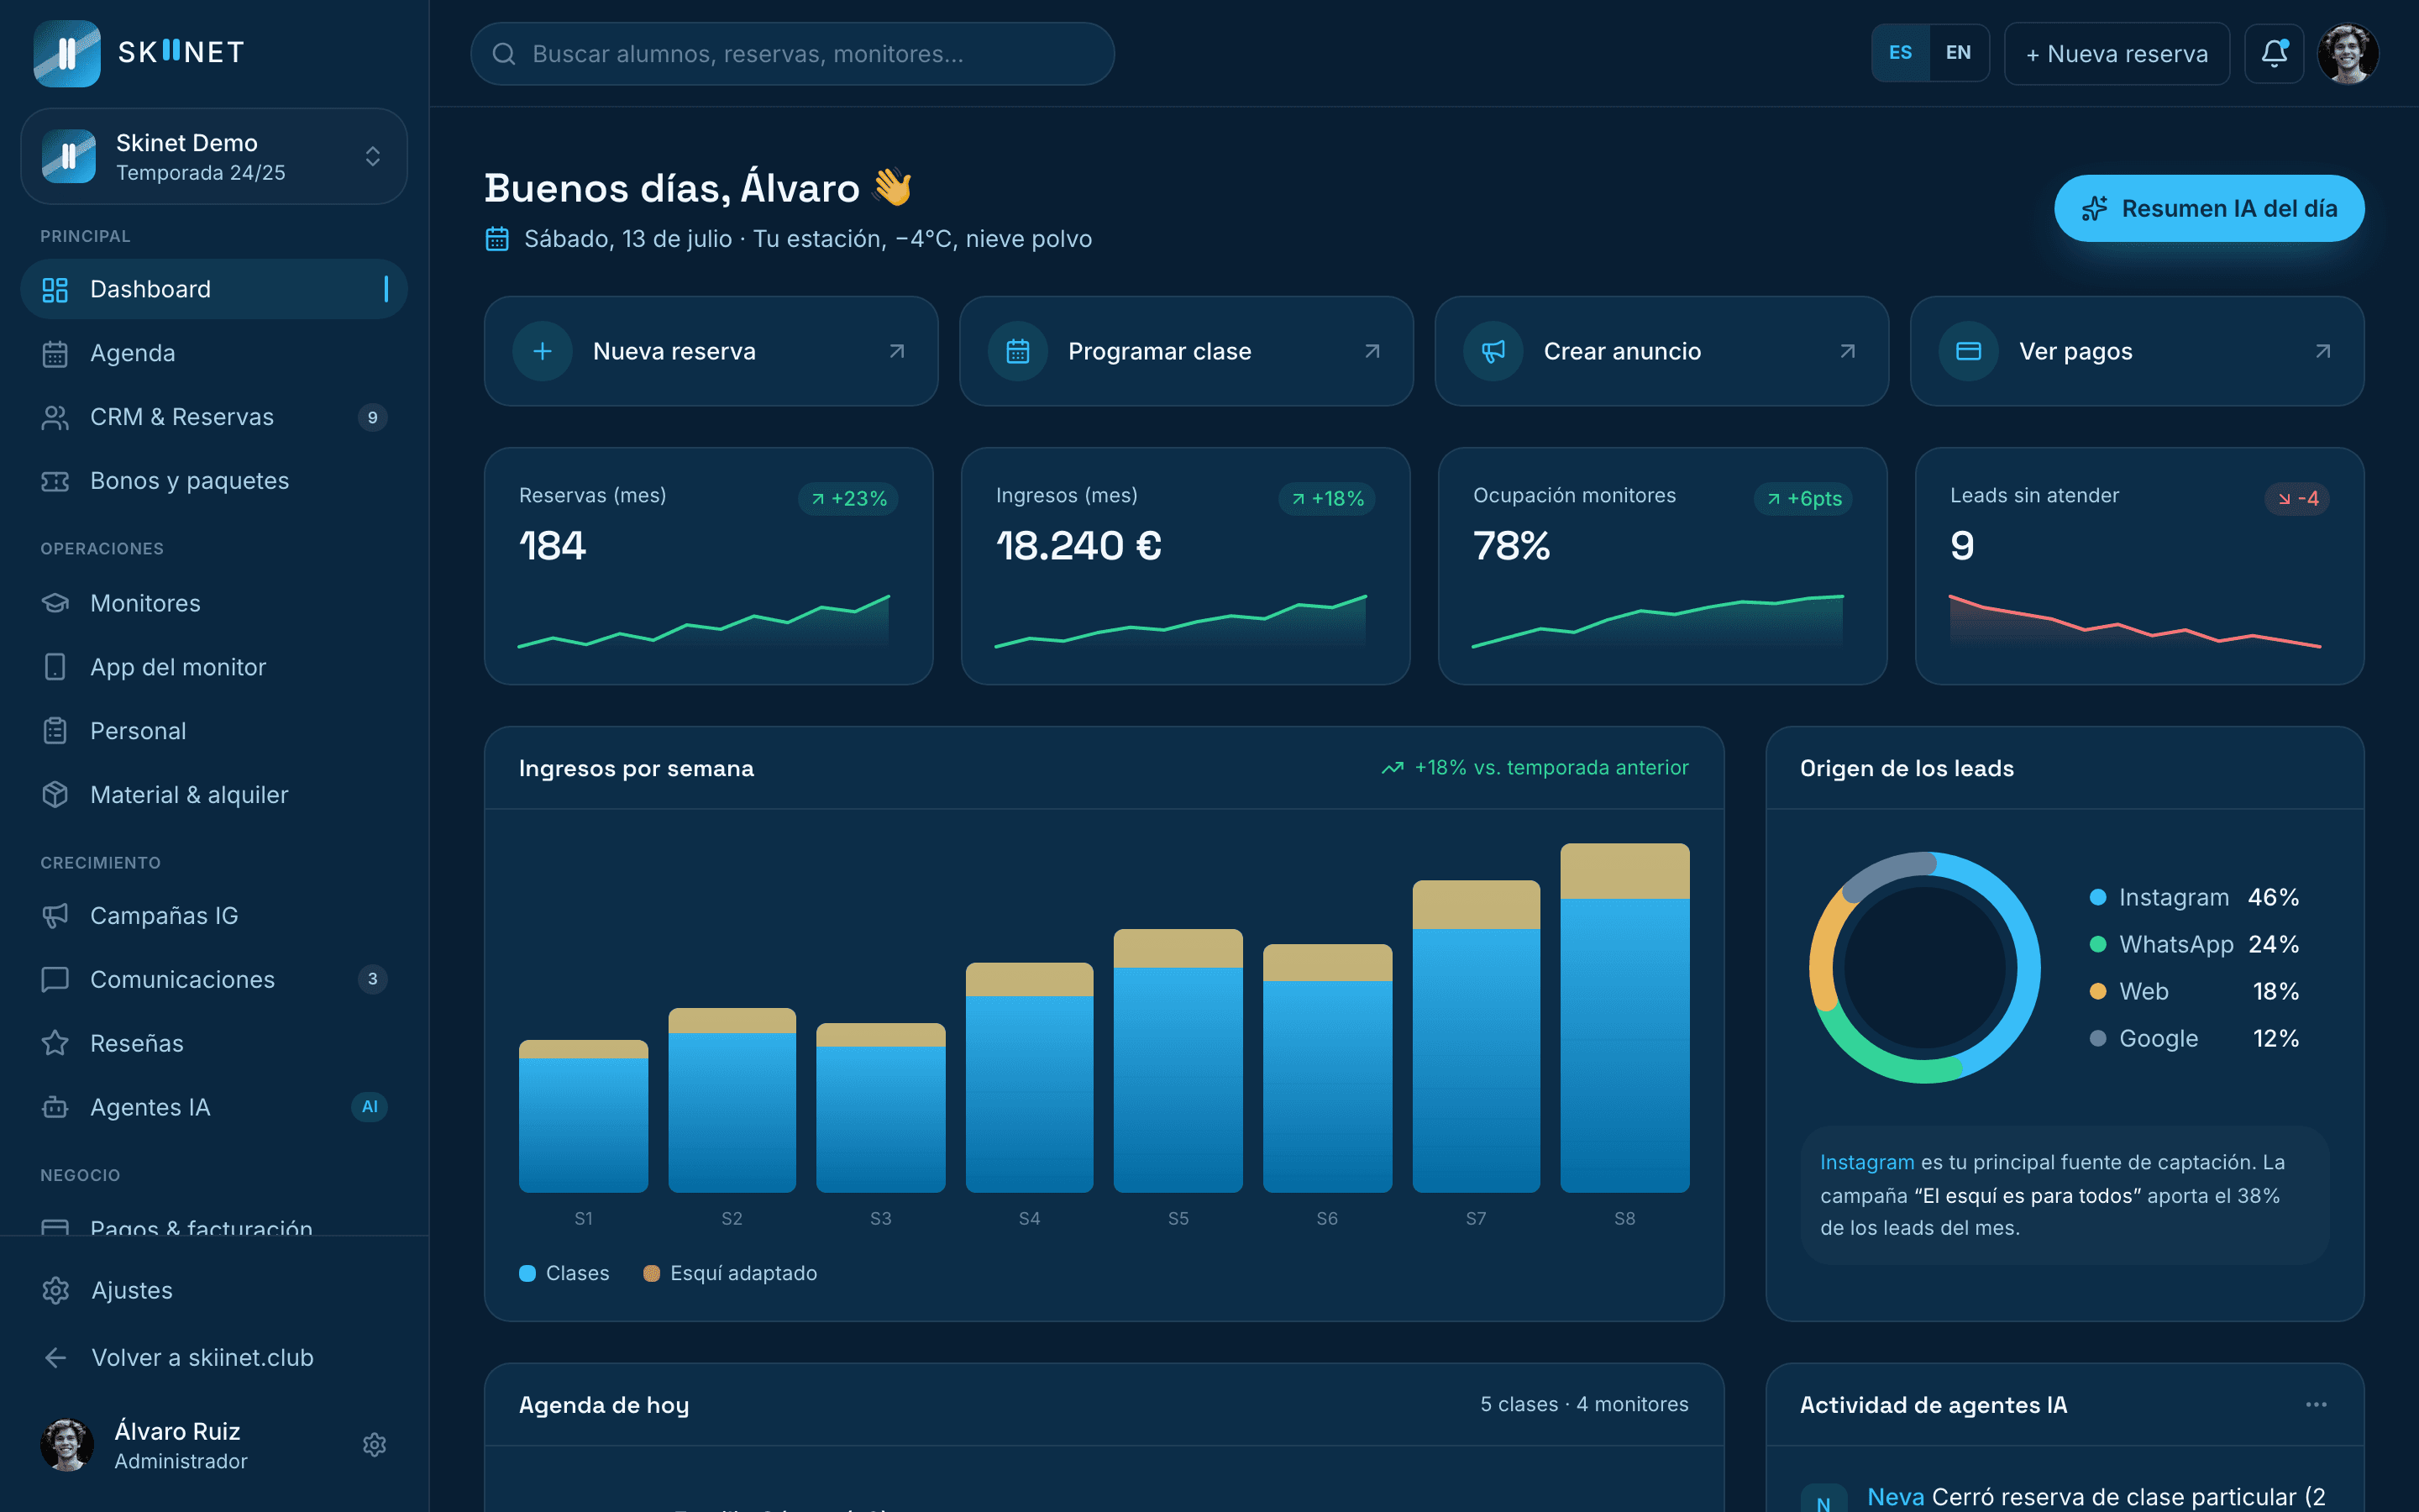
Task: Open Dashboard in the sidebar
Action: pyautogui.click(x=214, y=290)
